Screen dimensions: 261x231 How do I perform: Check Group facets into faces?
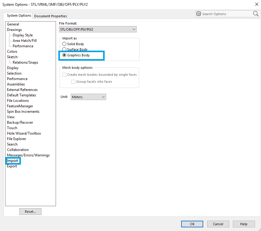coord(73,82)
